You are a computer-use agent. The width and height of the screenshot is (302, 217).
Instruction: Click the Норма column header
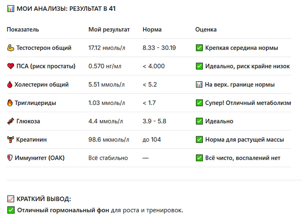pyautogui.click(x=152, y=30)
